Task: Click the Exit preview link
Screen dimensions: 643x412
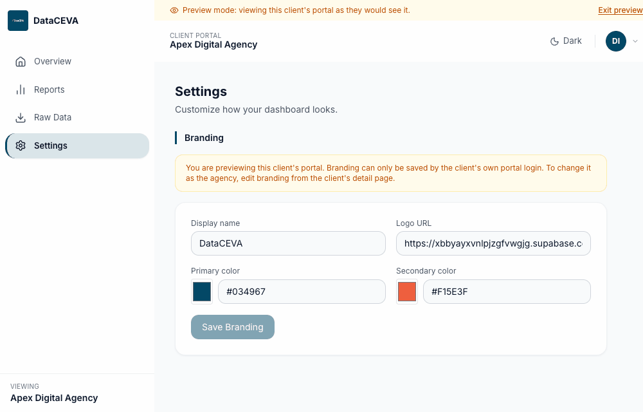Action: [620, 10]
